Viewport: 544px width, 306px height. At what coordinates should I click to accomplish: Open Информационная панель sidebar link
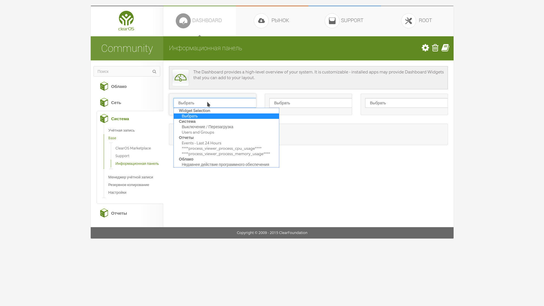click(137, 164)
